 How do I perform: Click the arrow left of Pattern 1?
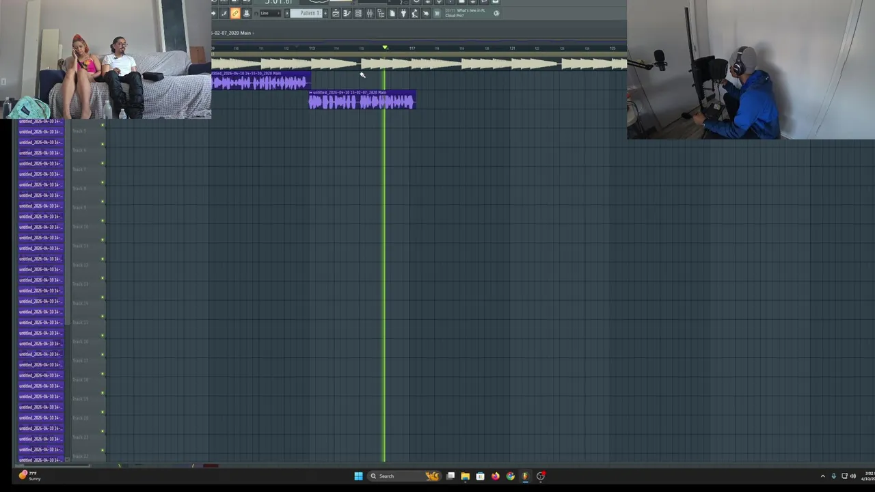(287, 13)
